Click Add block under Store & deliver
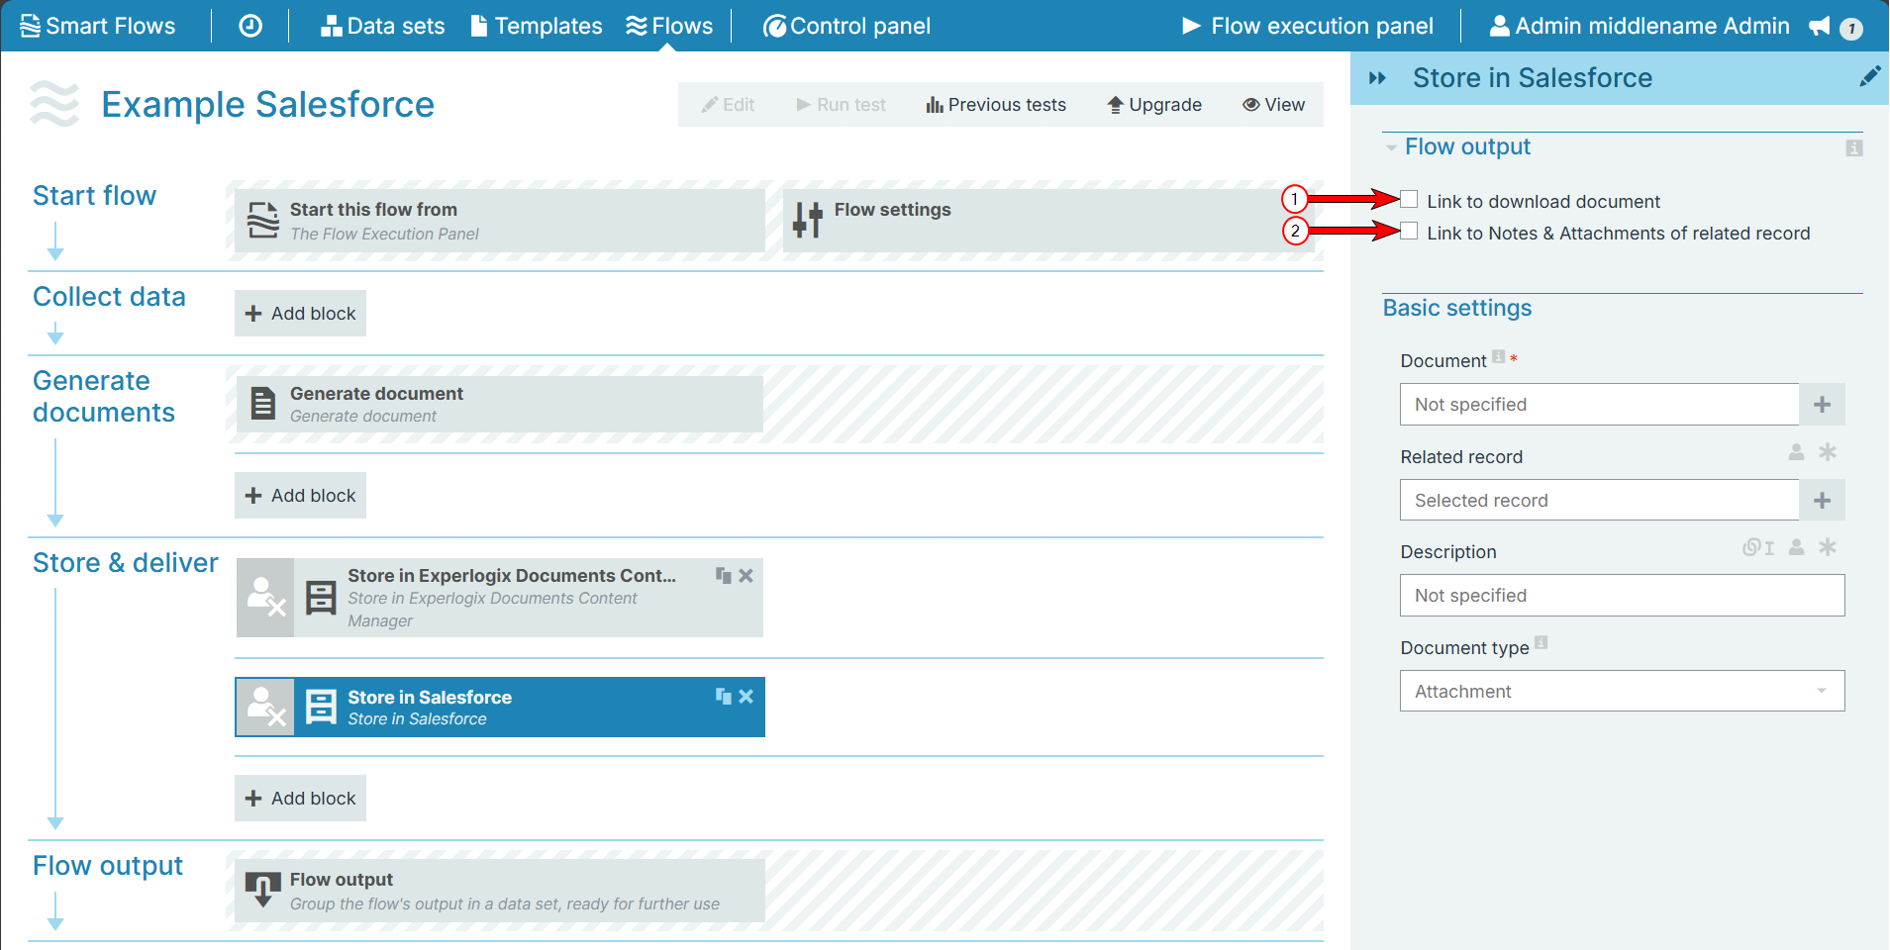The width and height of the screenshot is (1890, 950). [300, 798]
